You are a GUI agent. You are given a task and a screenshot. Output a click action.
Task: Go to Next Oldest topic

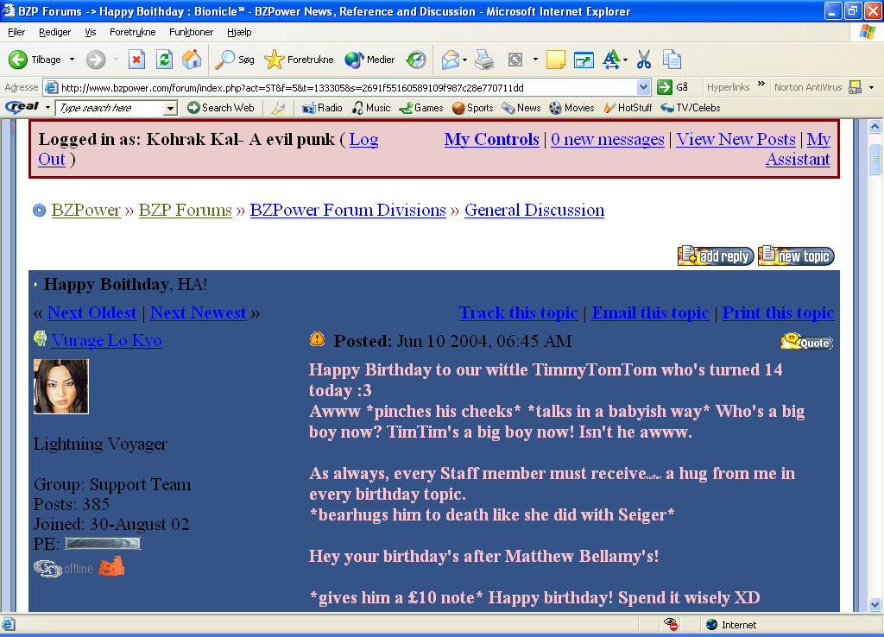click(92, 312)
